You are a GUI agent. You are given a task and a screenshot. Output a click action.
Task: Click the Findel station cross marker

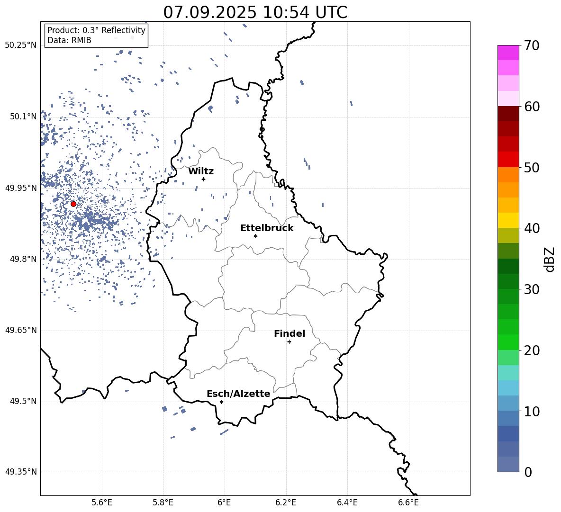[x=289, y=342]
